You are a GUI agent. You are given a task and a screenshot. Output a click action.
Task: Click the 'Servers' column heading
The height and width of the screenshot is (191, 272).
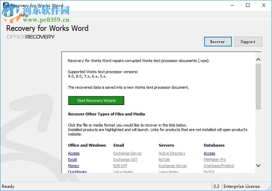coord(166,145)
